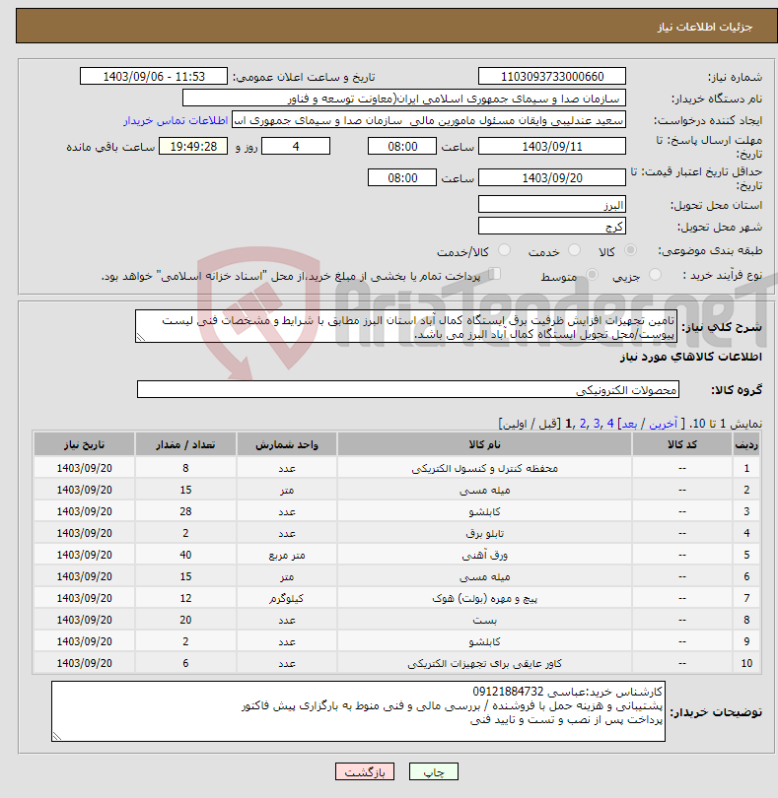This screenshot has width=778, height=798.
Task: Select row محفظه کنترل و کنسول الکتریکی
Action: pyautogui.click(x=396, y=468)
